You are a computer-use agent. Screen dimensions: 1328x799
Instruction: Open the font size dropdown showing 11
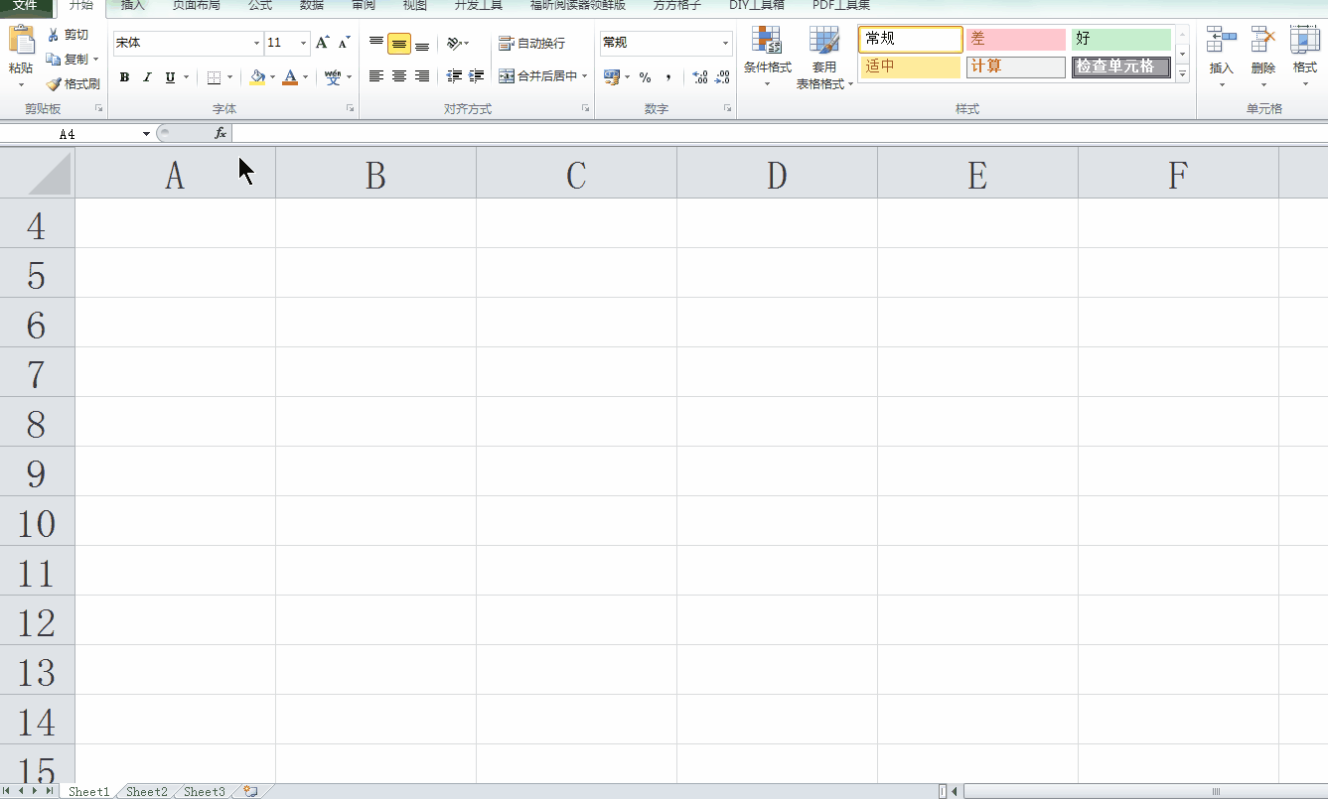coord(303,44)
